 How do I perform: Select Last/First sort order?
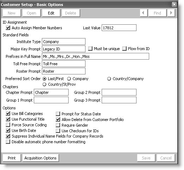tap(44, 79)
